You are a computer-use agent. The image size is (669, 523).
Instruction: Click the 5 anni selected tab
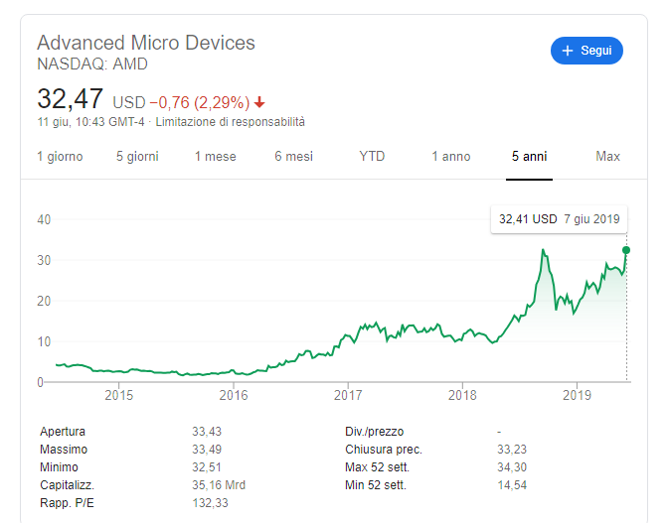click(x=529, y=156)
